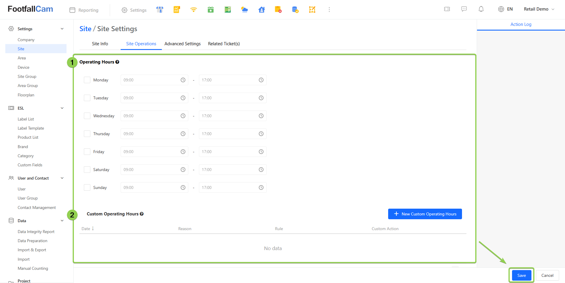Switch to the Advanced Settings tab
This screenshot has width=565, height=283.
(182, 44)
